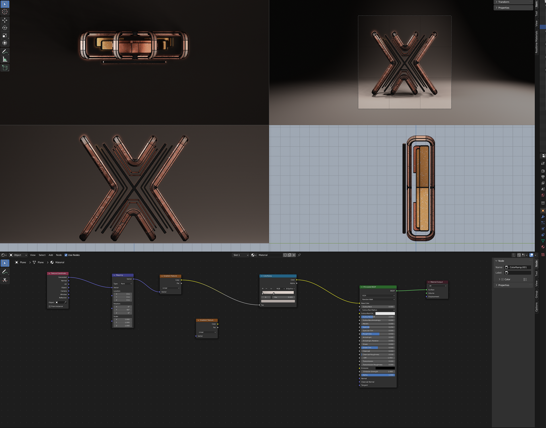Viewport: 546px width, 428px height.
Task: Select the Rotate tool in viewport toolbar
Action: (5, 28)
